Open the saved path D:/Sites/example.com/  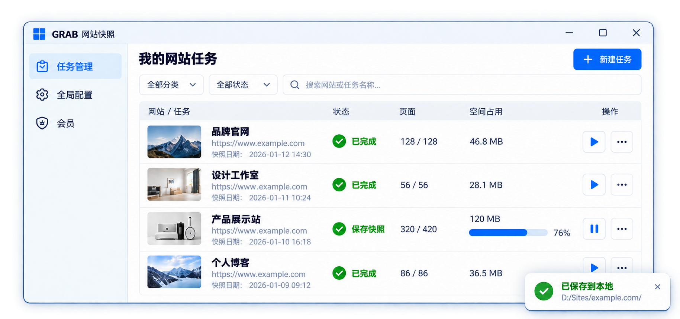pos(601,297)
